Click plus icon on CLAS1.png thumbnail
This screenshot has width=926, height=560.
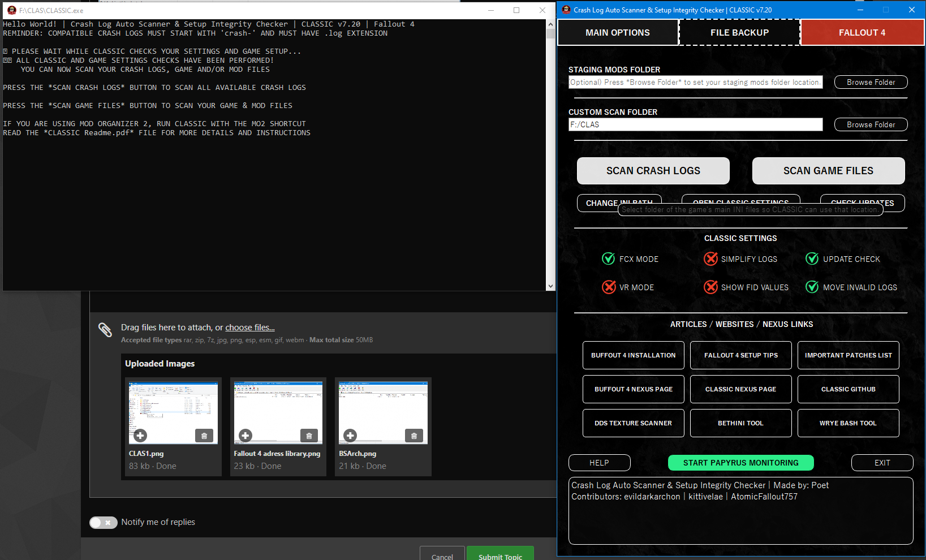click(140, 436)
